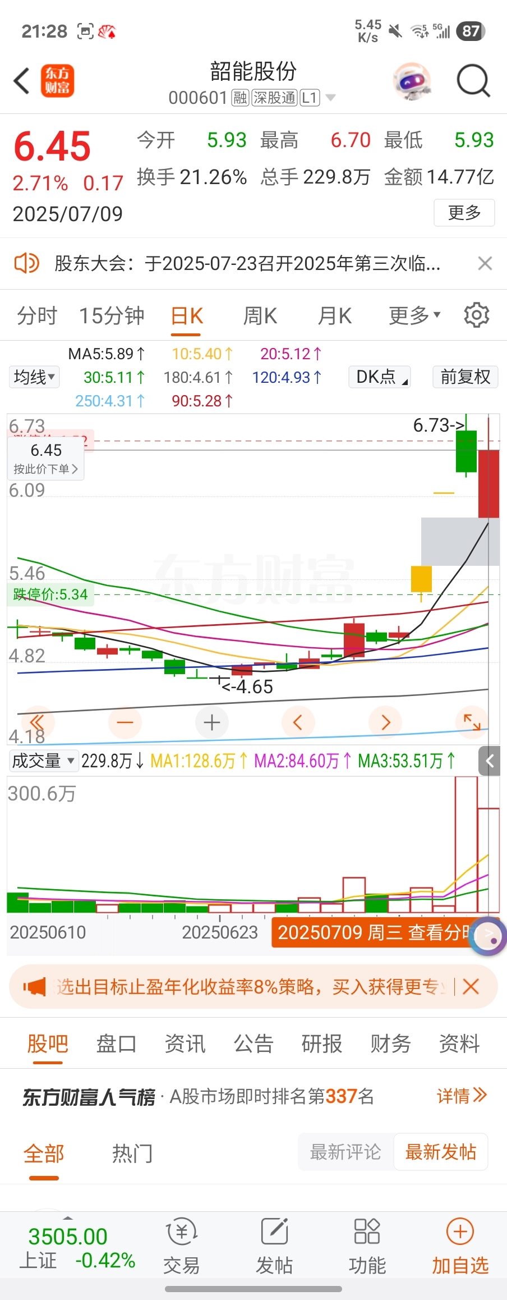Expand chart to fullscreen icon
The image size is (507, 1300).
click(x=472, y=722)
